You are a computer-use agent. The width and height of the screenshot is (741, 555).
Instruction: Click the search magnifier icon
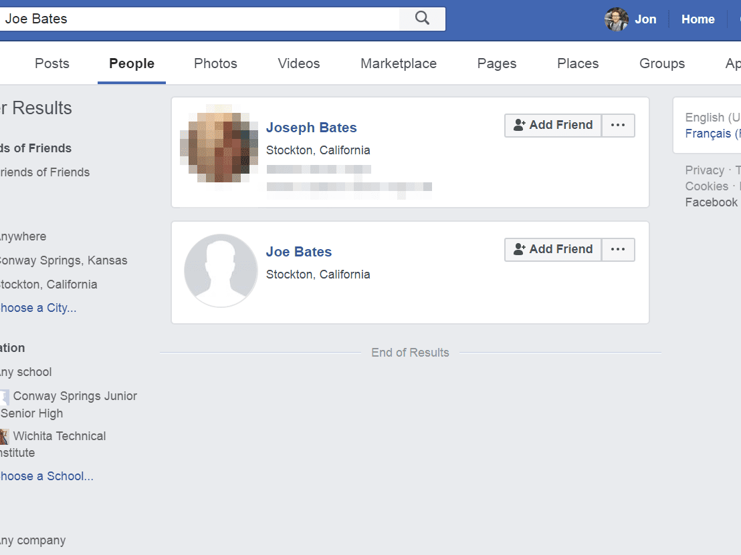[422, 19]
